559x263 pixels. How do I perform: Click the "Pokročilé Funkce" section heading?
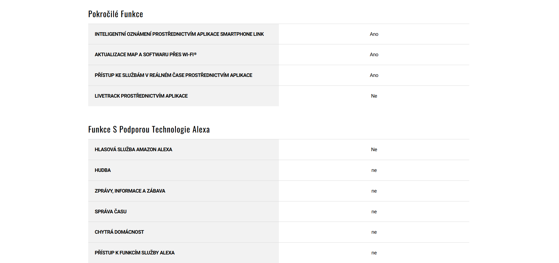[x=115, y=14]
